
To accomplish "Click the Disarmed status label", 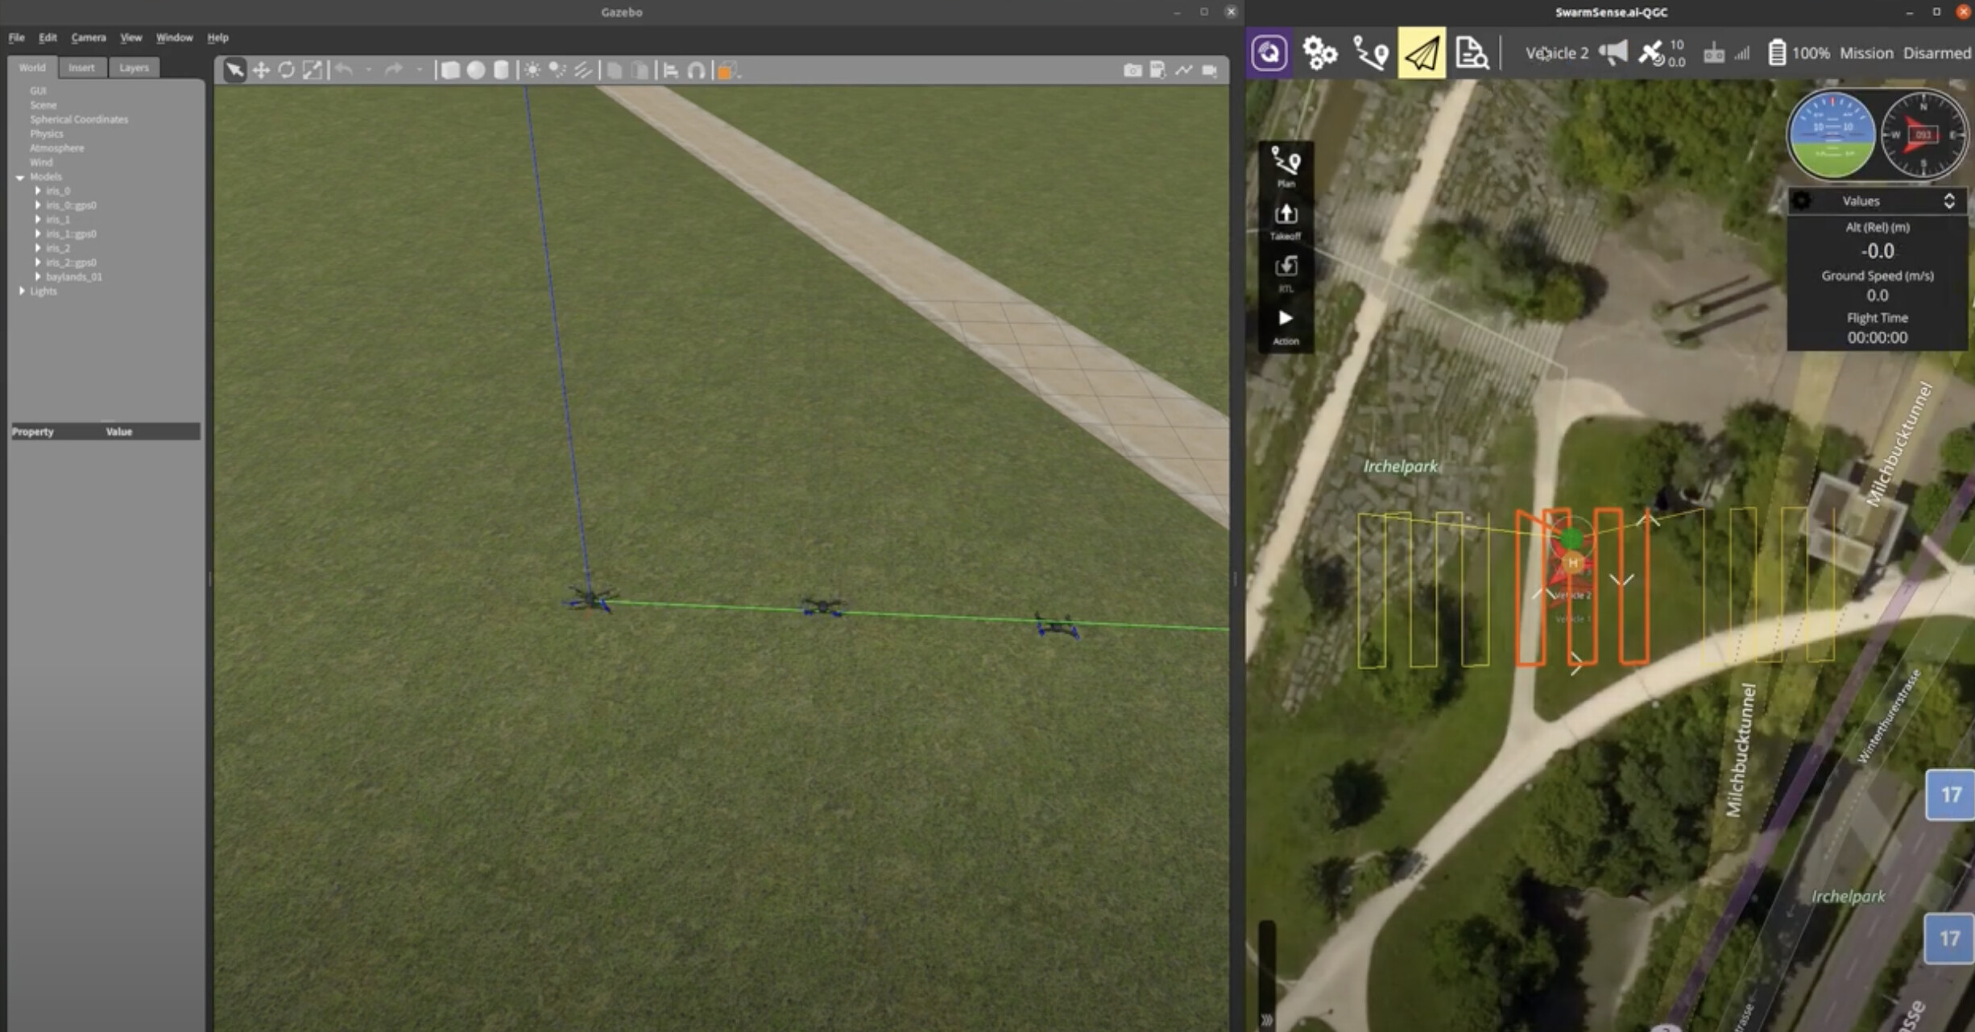I will point(1936,53).
